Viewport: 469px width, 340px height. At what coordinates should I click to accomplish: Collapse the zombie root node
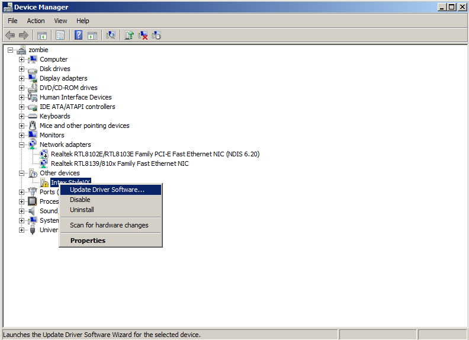(11, 50)
